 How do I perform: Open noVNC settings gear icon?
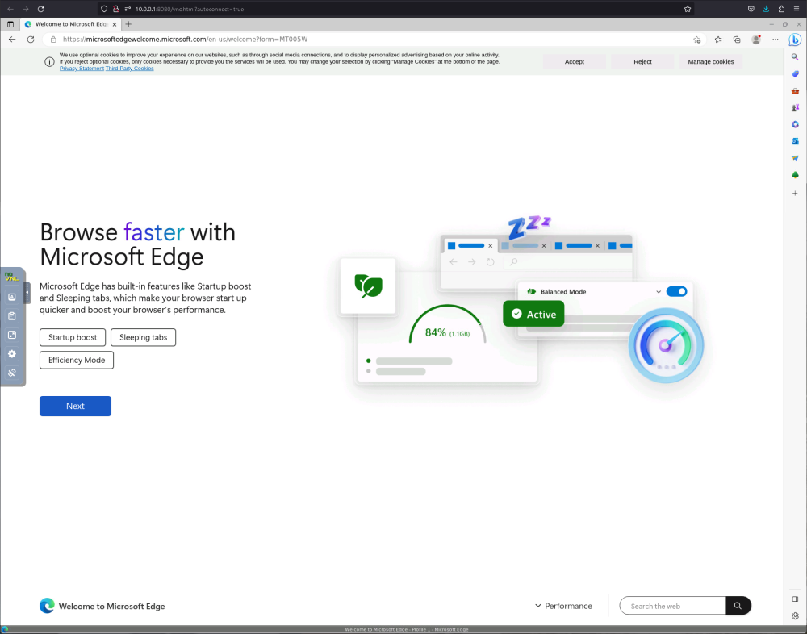(x=12, y=354)
